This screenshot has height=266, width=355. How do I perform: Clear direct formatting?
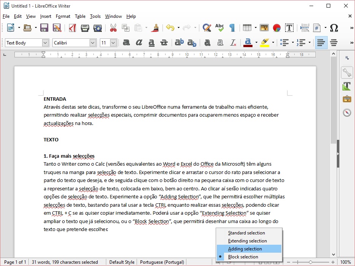pyautogui.click(x=233, y=43)
